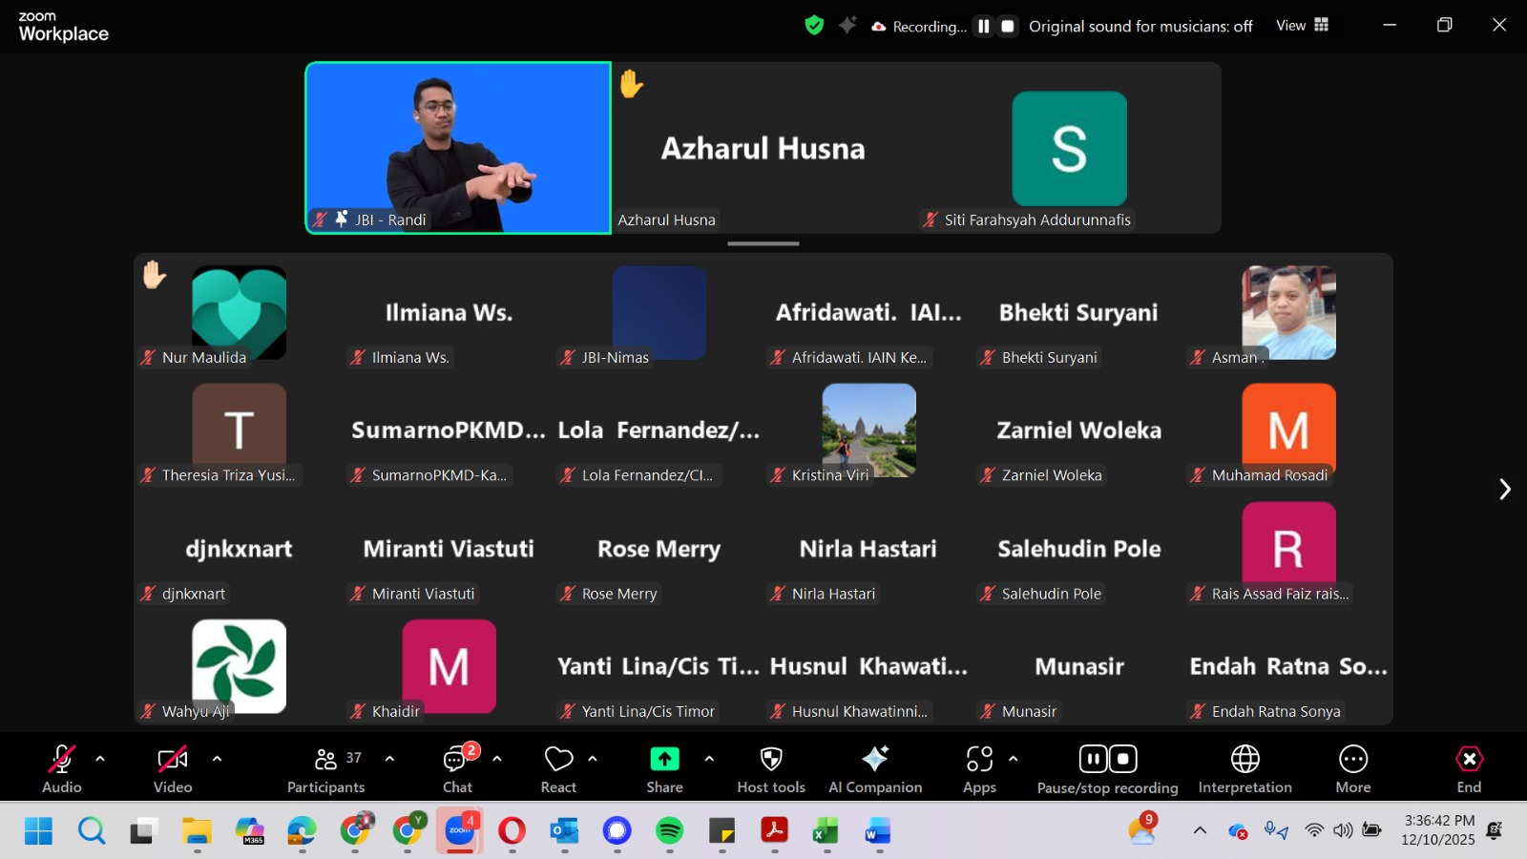Open the View layout menu
The image size is (1527, 859).
coord(1302,26)
